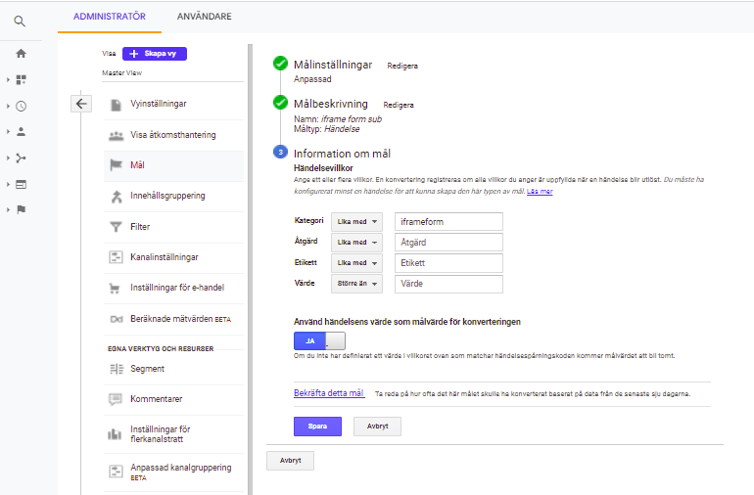Screen dimensions: 754x495
Task: Open the Värde 'Större än' dropdown
Action: click(x=355, y=285)
